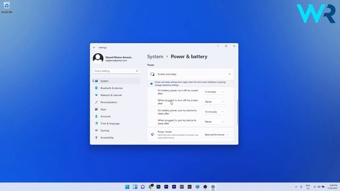Open the blue monitor app on taskbar
This screenshot has height=191, width=340.
pos(197,187)
